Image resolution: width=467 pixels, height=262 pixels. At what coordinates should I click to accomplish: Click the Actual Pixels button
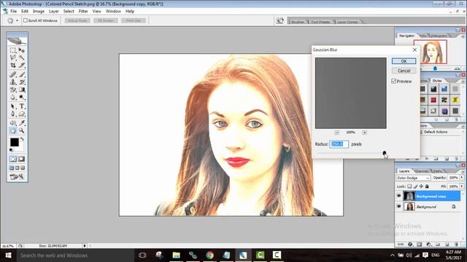(x=77, y=20)
